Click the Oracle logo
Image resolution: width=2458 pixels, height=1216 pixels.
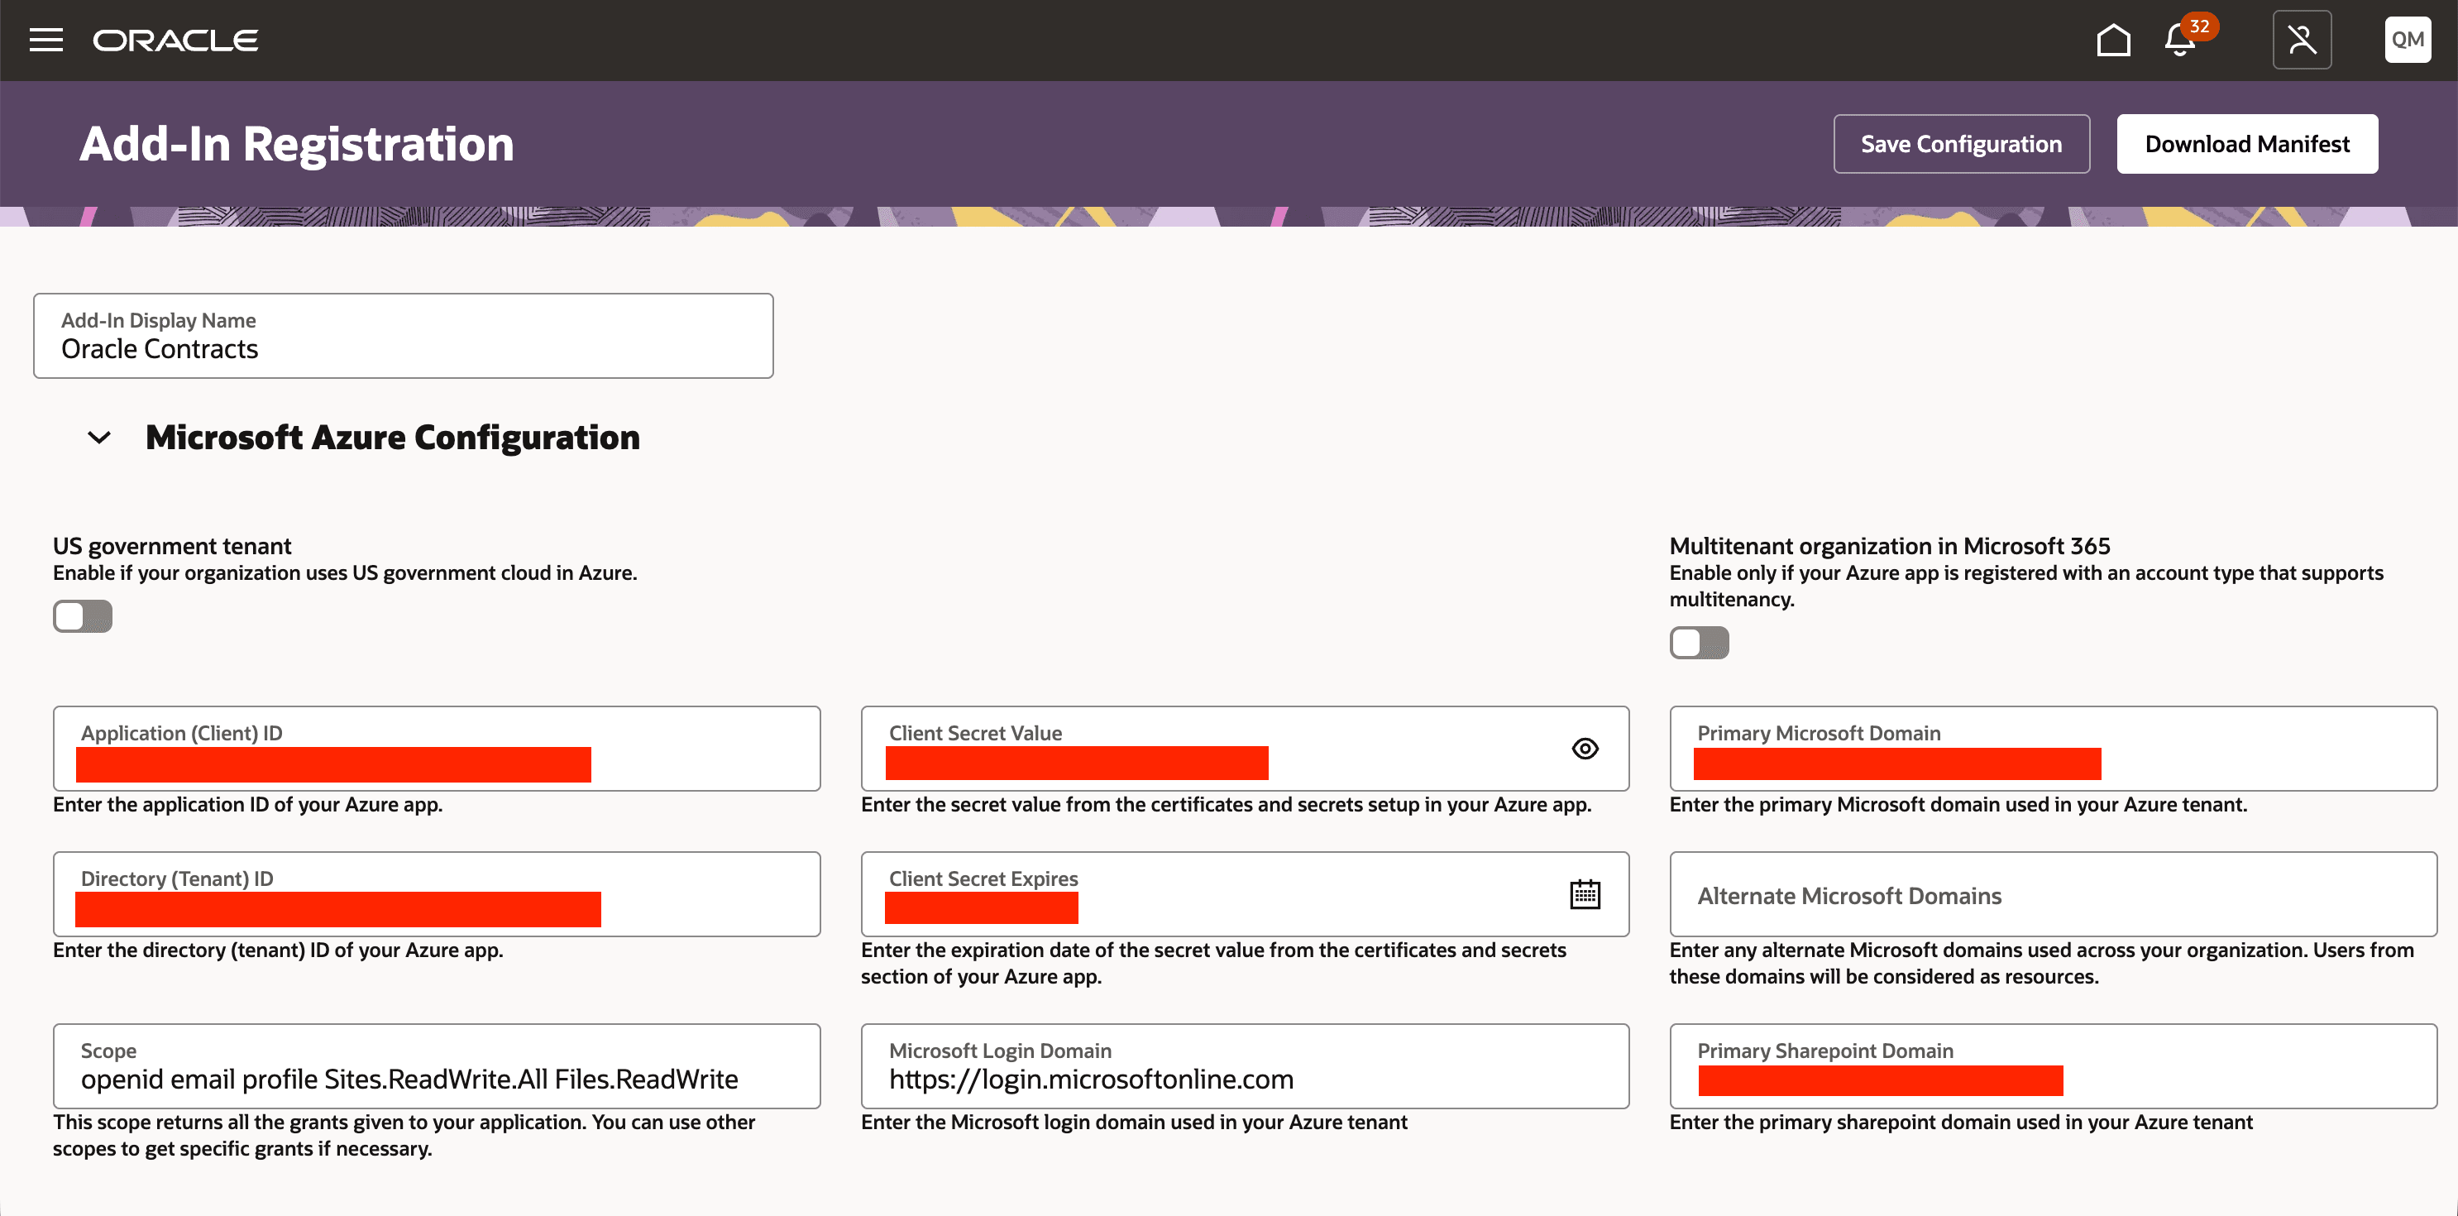tap(175, 40)
